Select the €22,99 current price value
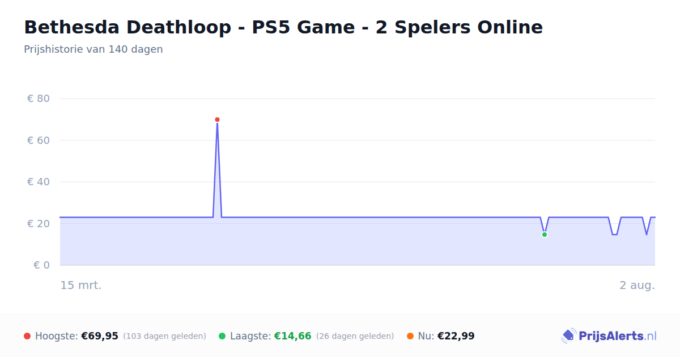 click(456, 336)
